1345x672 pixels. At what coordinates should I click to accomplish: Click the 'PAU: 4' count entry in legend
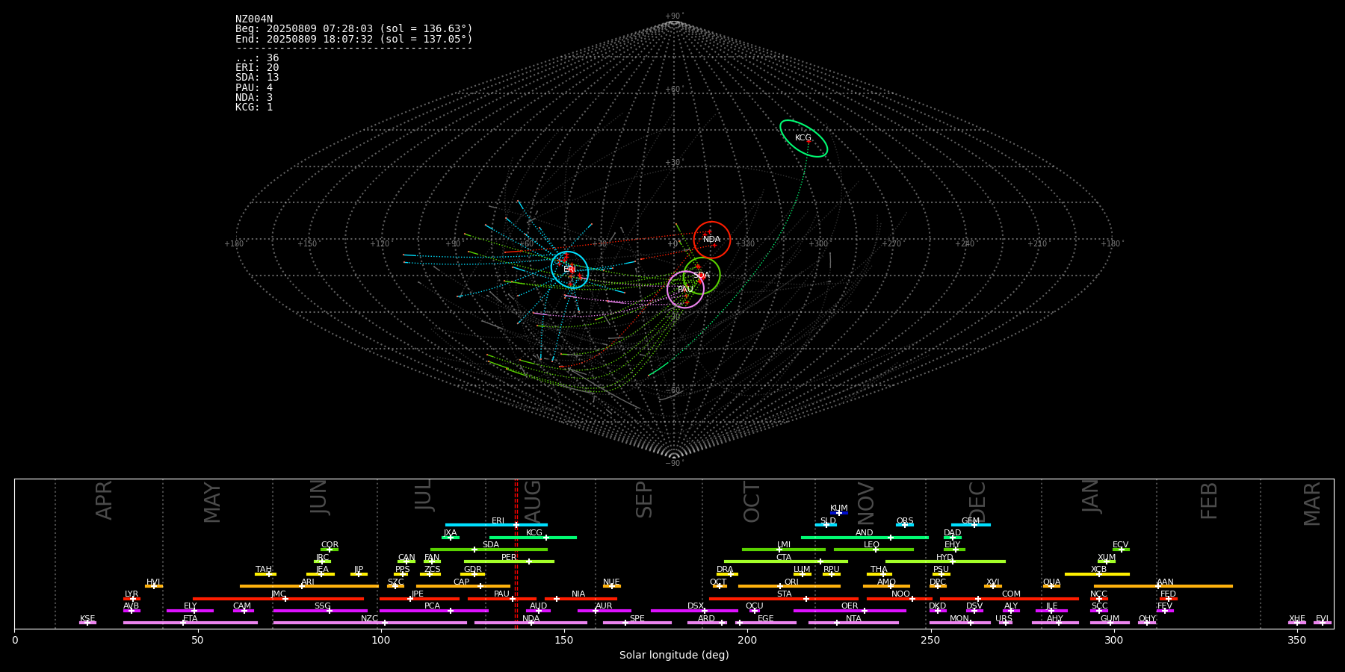click(x=254, y=87)
